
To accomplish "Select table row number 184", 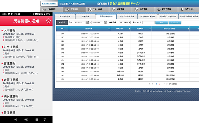I will [x=128, y=34].
